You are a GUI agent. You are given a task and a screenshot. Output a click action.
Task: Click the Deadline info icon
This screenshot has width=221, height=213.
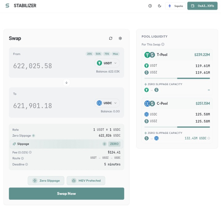[x=26, y=164]
